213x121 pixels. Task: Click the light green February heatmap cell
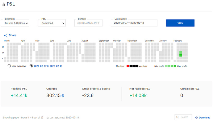pos(181,52)
